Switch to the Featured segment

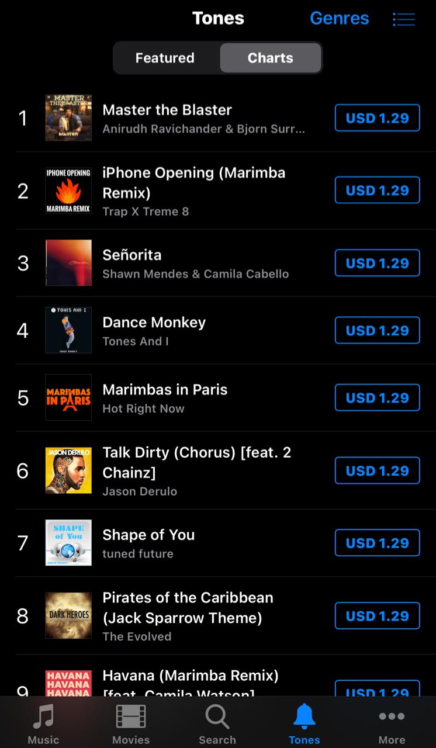[165, 58]
